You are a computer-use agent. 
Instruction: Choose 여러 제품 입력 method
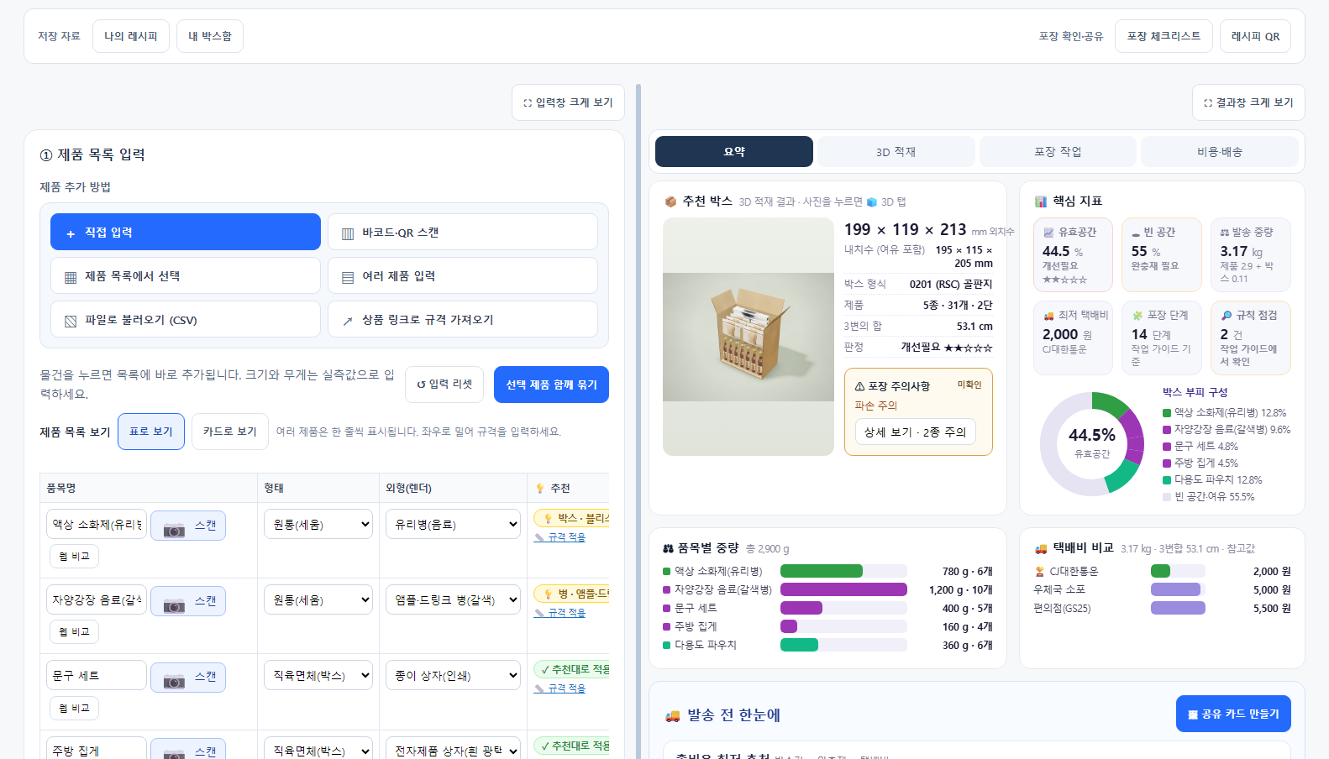463,275
